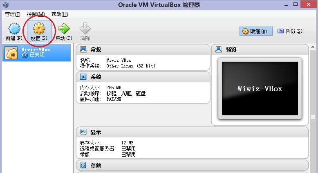Viewport: 318px width, 173px height.
Task: Click the 已关闭 power state icon
Action: 25,55
